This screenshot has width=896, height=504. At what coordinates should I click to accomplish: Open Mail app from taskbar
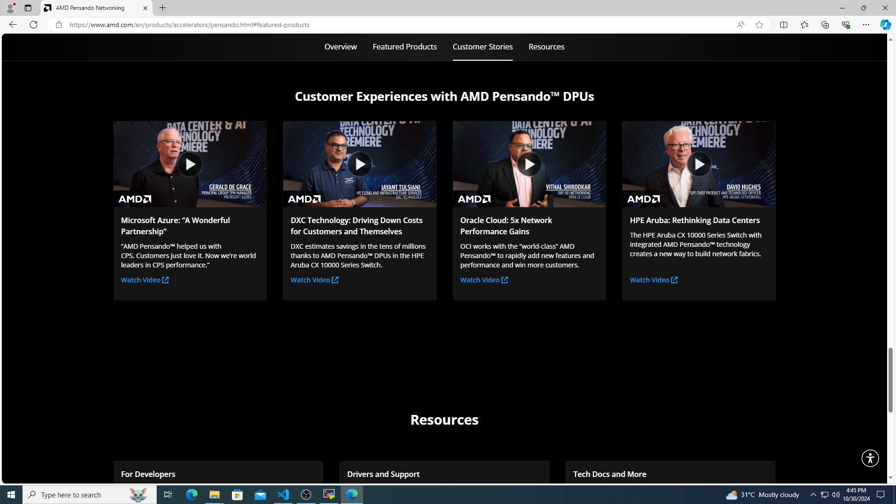(x=260, y=495)
